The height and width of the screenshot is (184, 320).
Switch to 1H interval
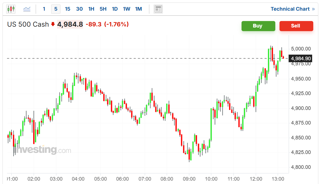pos(91,9)
